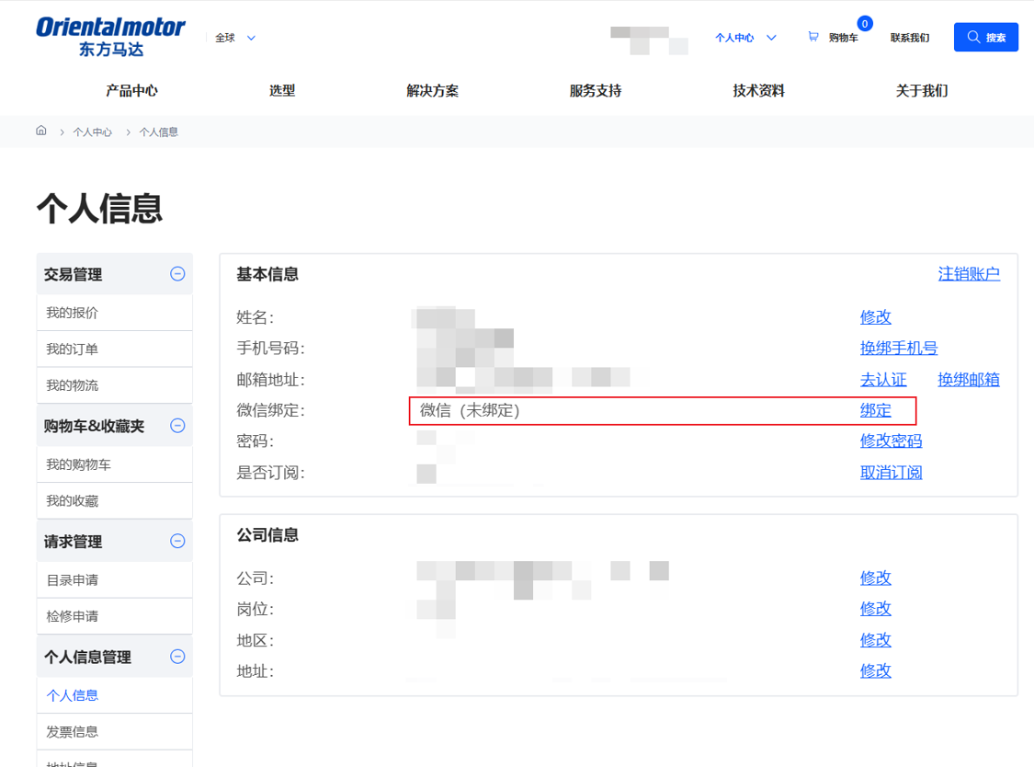The width and height of the screenshot is (1034, 767).
Task: Open the shopping cart icon
Action: click(x=812, y=35)
